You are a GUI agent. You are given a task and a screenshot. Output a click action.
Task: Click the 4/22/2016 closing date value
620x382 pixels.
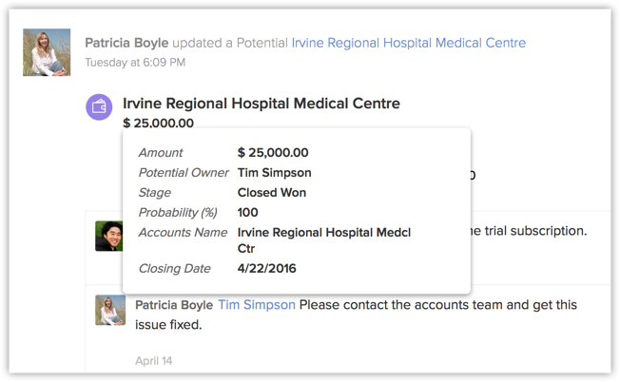coord(266,268)
